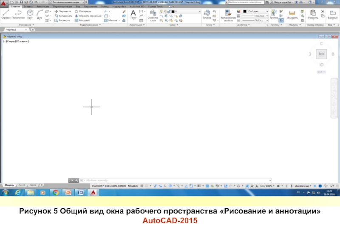The width and height of the screenshot is (340, 235).
Task: Click the ViewCube Верх face
Action: (321, 54)
